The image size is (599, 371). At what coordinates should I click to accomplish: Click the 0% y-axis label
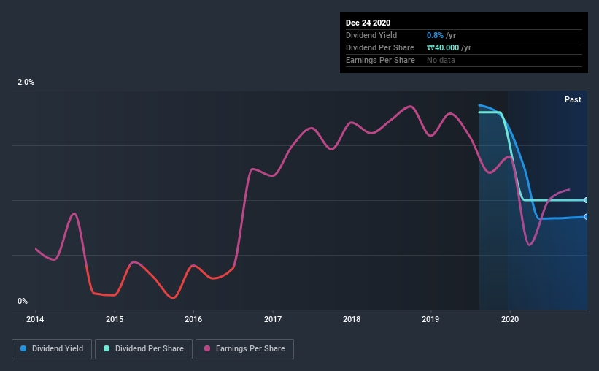click(23, 301)
